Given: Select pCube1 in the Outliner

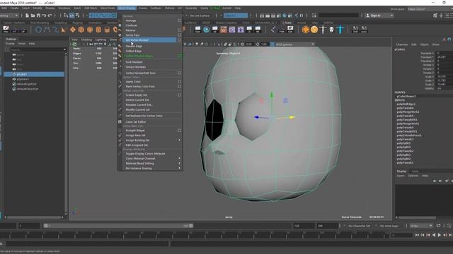Looking at the screenshot, I should pyautogui.click(x=34, y=74).
